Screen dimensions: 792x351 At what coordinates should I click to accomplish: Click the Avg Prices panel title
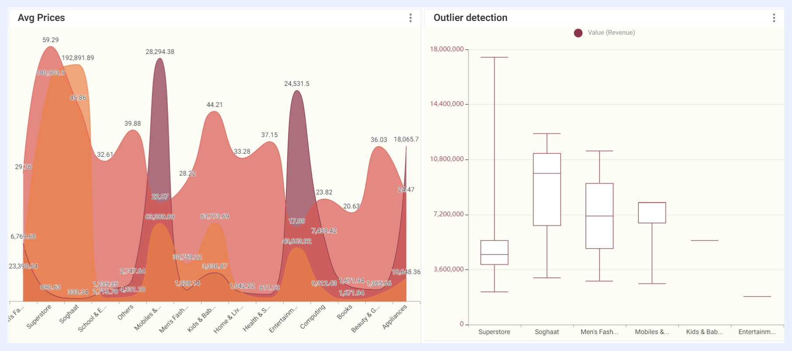(41, 18)
